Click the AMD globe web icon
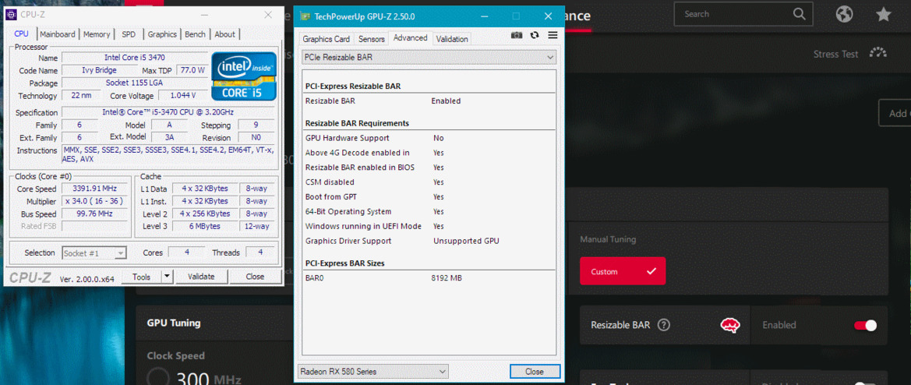 pyautogui.click(x=844, y=14)
